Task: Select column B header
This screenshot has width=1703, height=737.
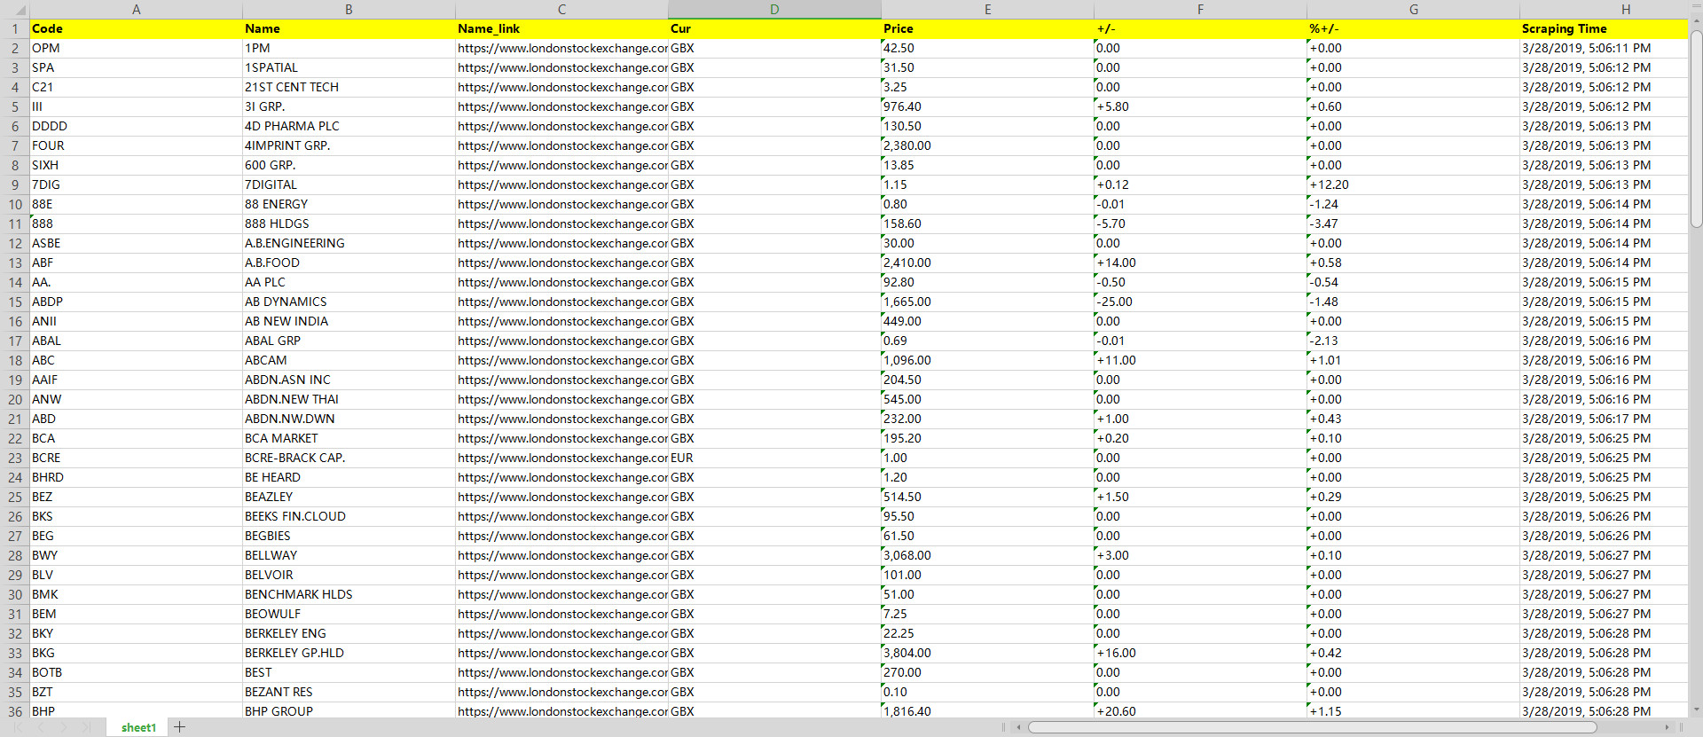Action: 349,10
